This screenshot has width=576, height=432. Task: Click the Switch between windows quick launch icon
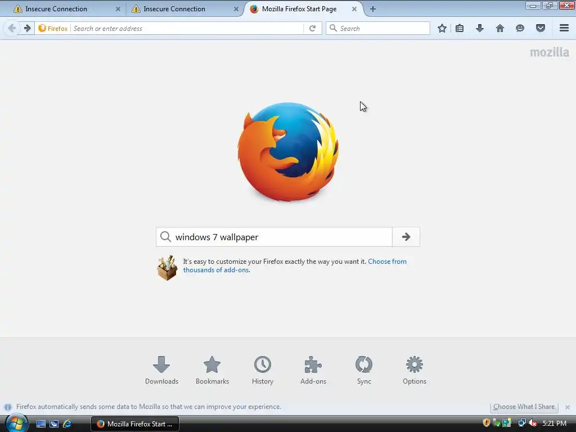click(54, 424)
